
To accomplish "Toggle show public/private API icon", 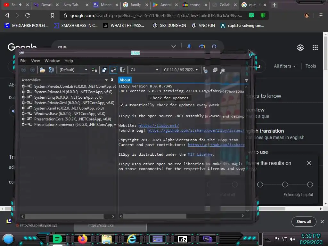I will point(104,70).
